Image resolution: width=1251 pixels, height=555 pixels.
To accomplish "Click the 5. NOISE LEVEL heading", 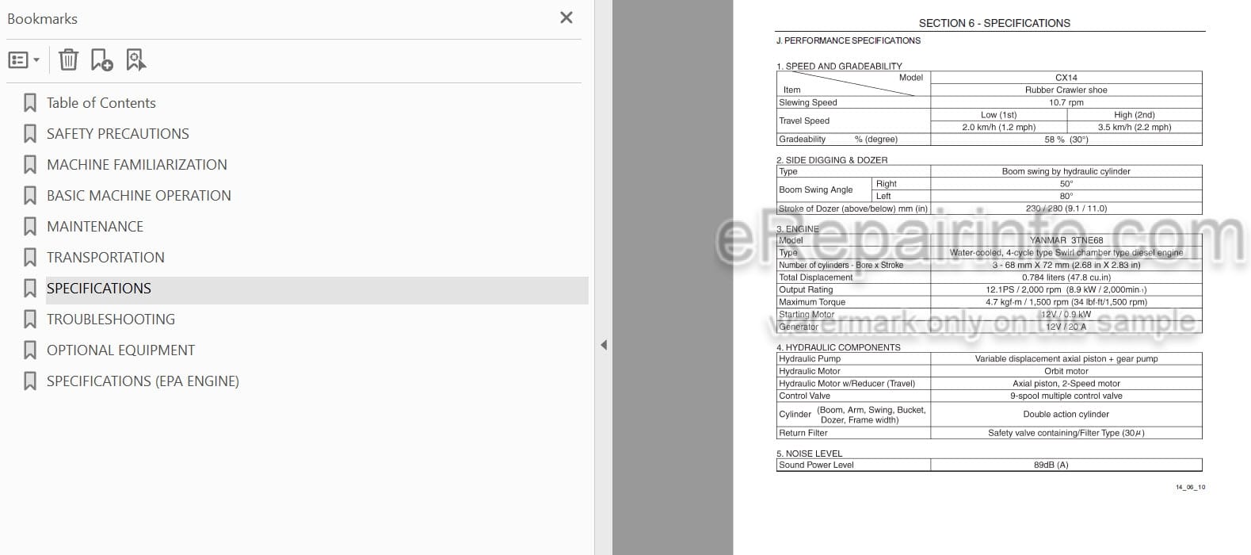I will coord(809,454).
